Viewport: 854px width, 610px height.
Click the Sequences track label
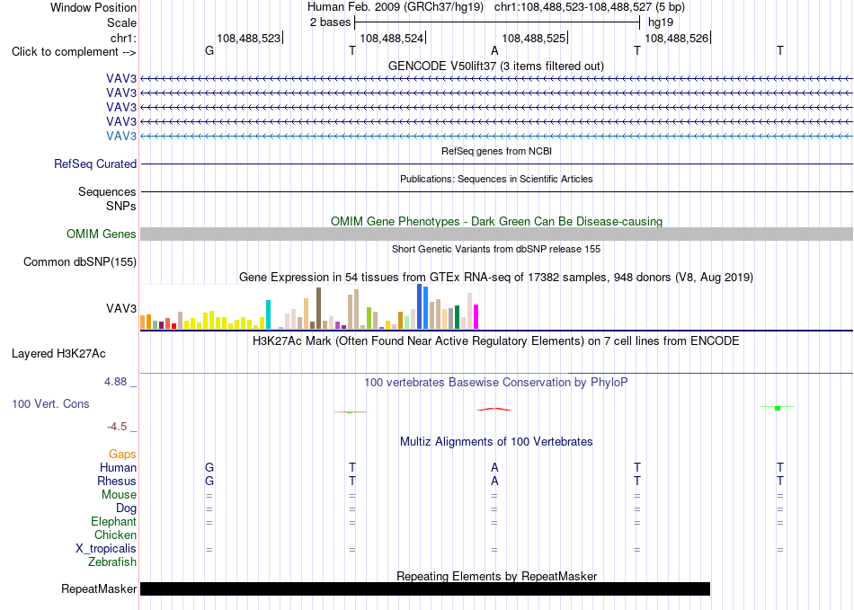(107, 191)
